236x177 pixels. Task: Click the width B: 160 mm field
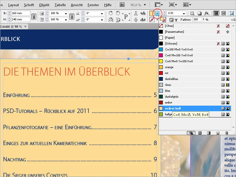coord(21,13)
